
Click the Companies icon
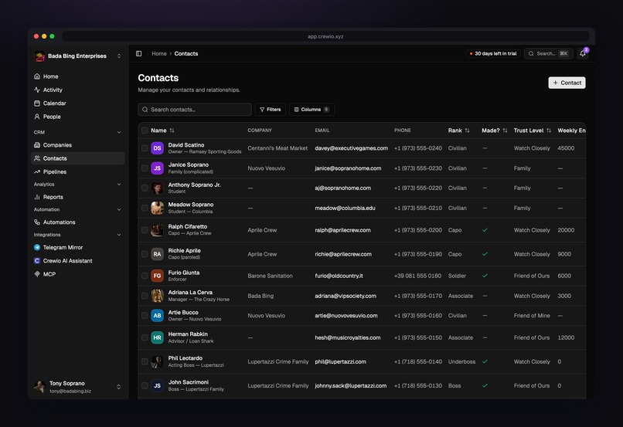point(37,145)
